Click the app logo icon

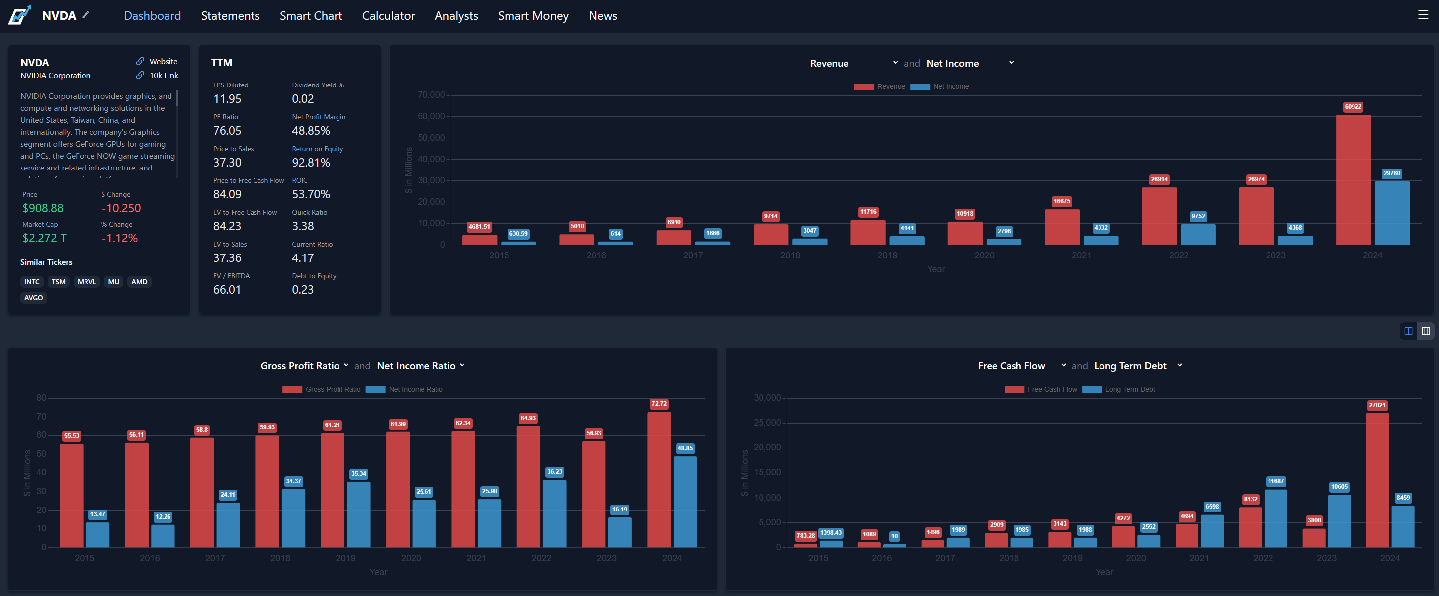[19, 15]
